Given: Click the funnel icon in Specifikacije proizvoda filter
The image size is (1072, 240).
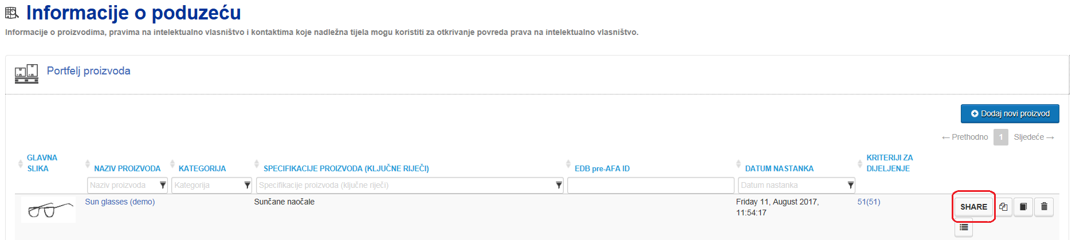Looking at the screenshot, I should click(x=559, y=185).
